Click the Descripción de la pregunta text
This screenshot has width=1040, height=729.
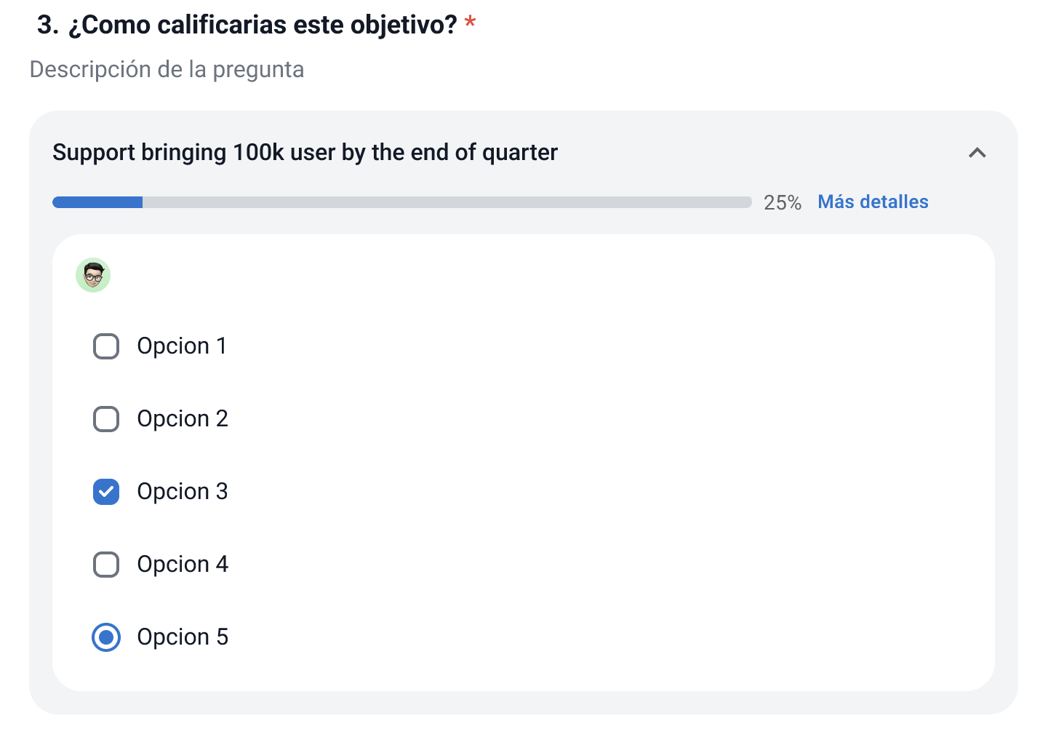167,69
